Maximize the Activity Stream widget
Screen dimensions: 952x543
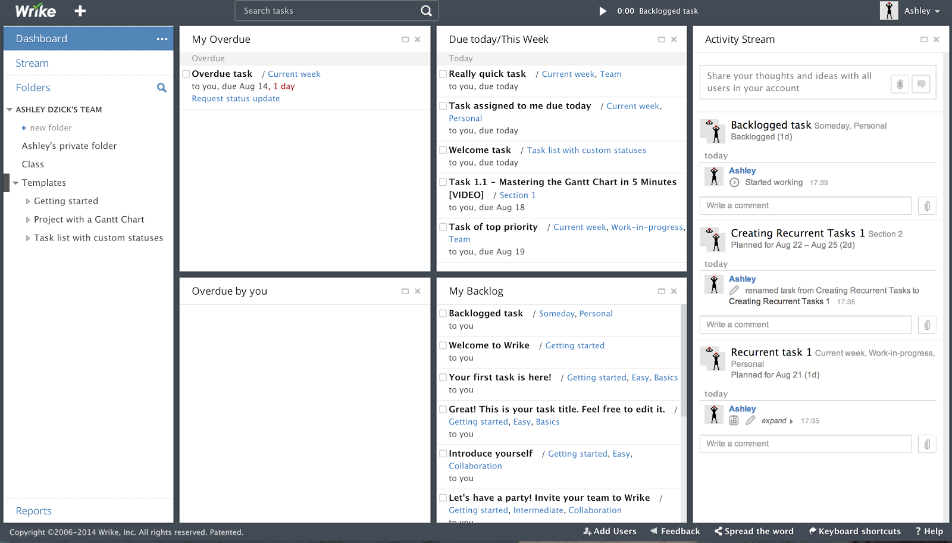point(924,39)
